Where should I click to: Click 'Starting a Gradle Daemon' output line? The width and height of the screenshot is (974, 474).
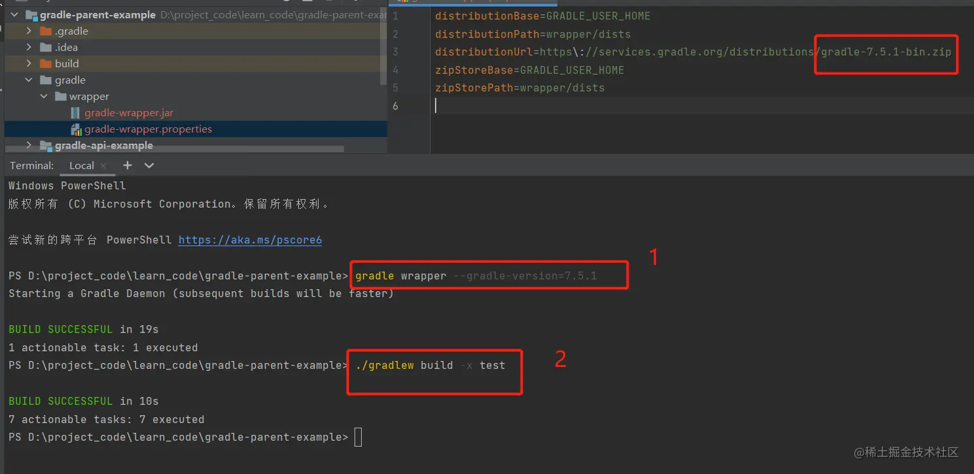tap(201, 293)
